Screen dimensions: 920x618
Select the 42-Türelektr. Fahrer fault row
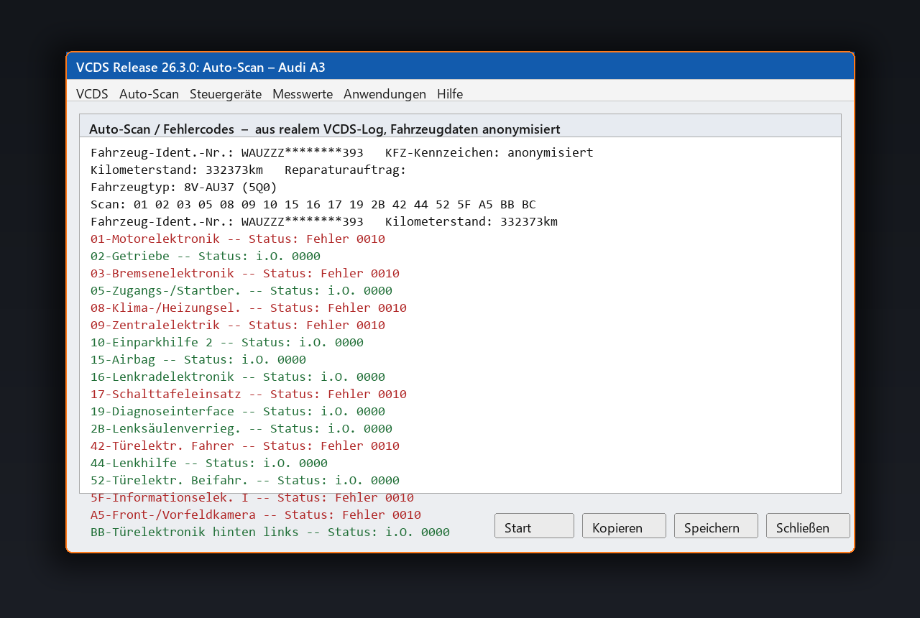click(245, 446)
